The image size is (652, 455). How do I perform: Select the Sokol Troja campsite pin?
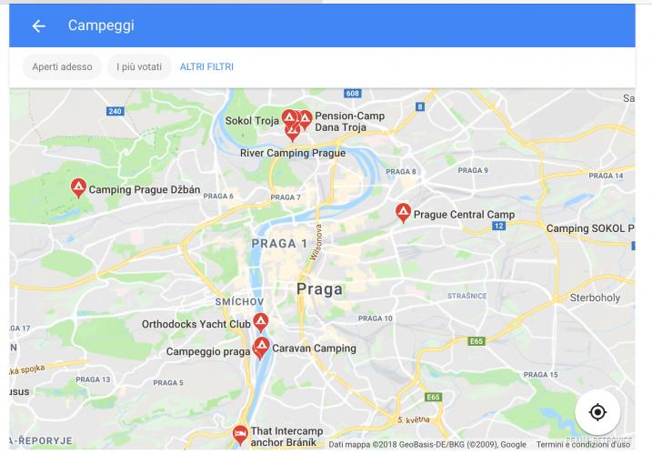click(x=289, y=119)
